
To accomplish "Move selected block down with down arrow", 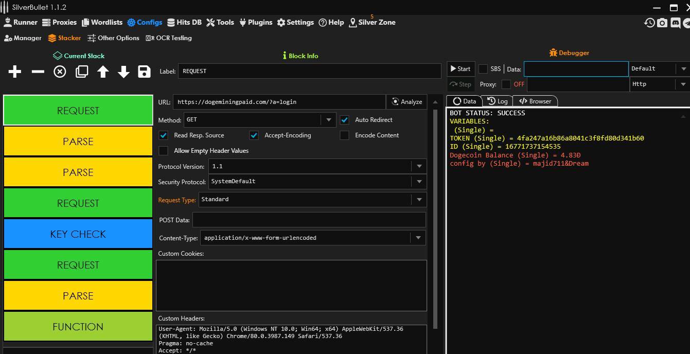I will pos(123,72).
